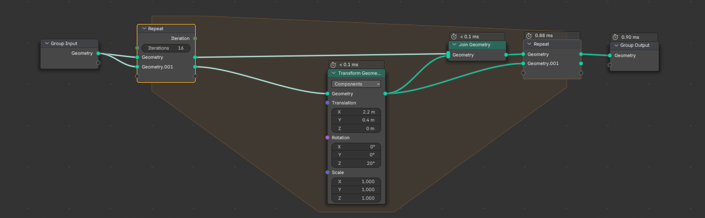705x218 pixels.
Task: Edit Scale Z value 1.000
Action: pos(357,198)
